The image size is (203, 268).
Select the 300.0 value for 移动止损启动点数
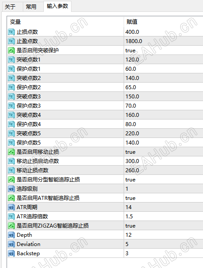132,161
